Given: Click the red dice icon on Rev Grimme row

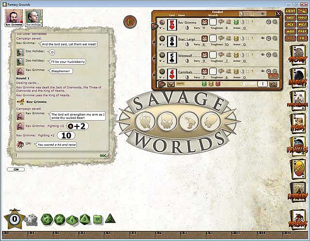Looking at the screenshot, I should point(204,22).
